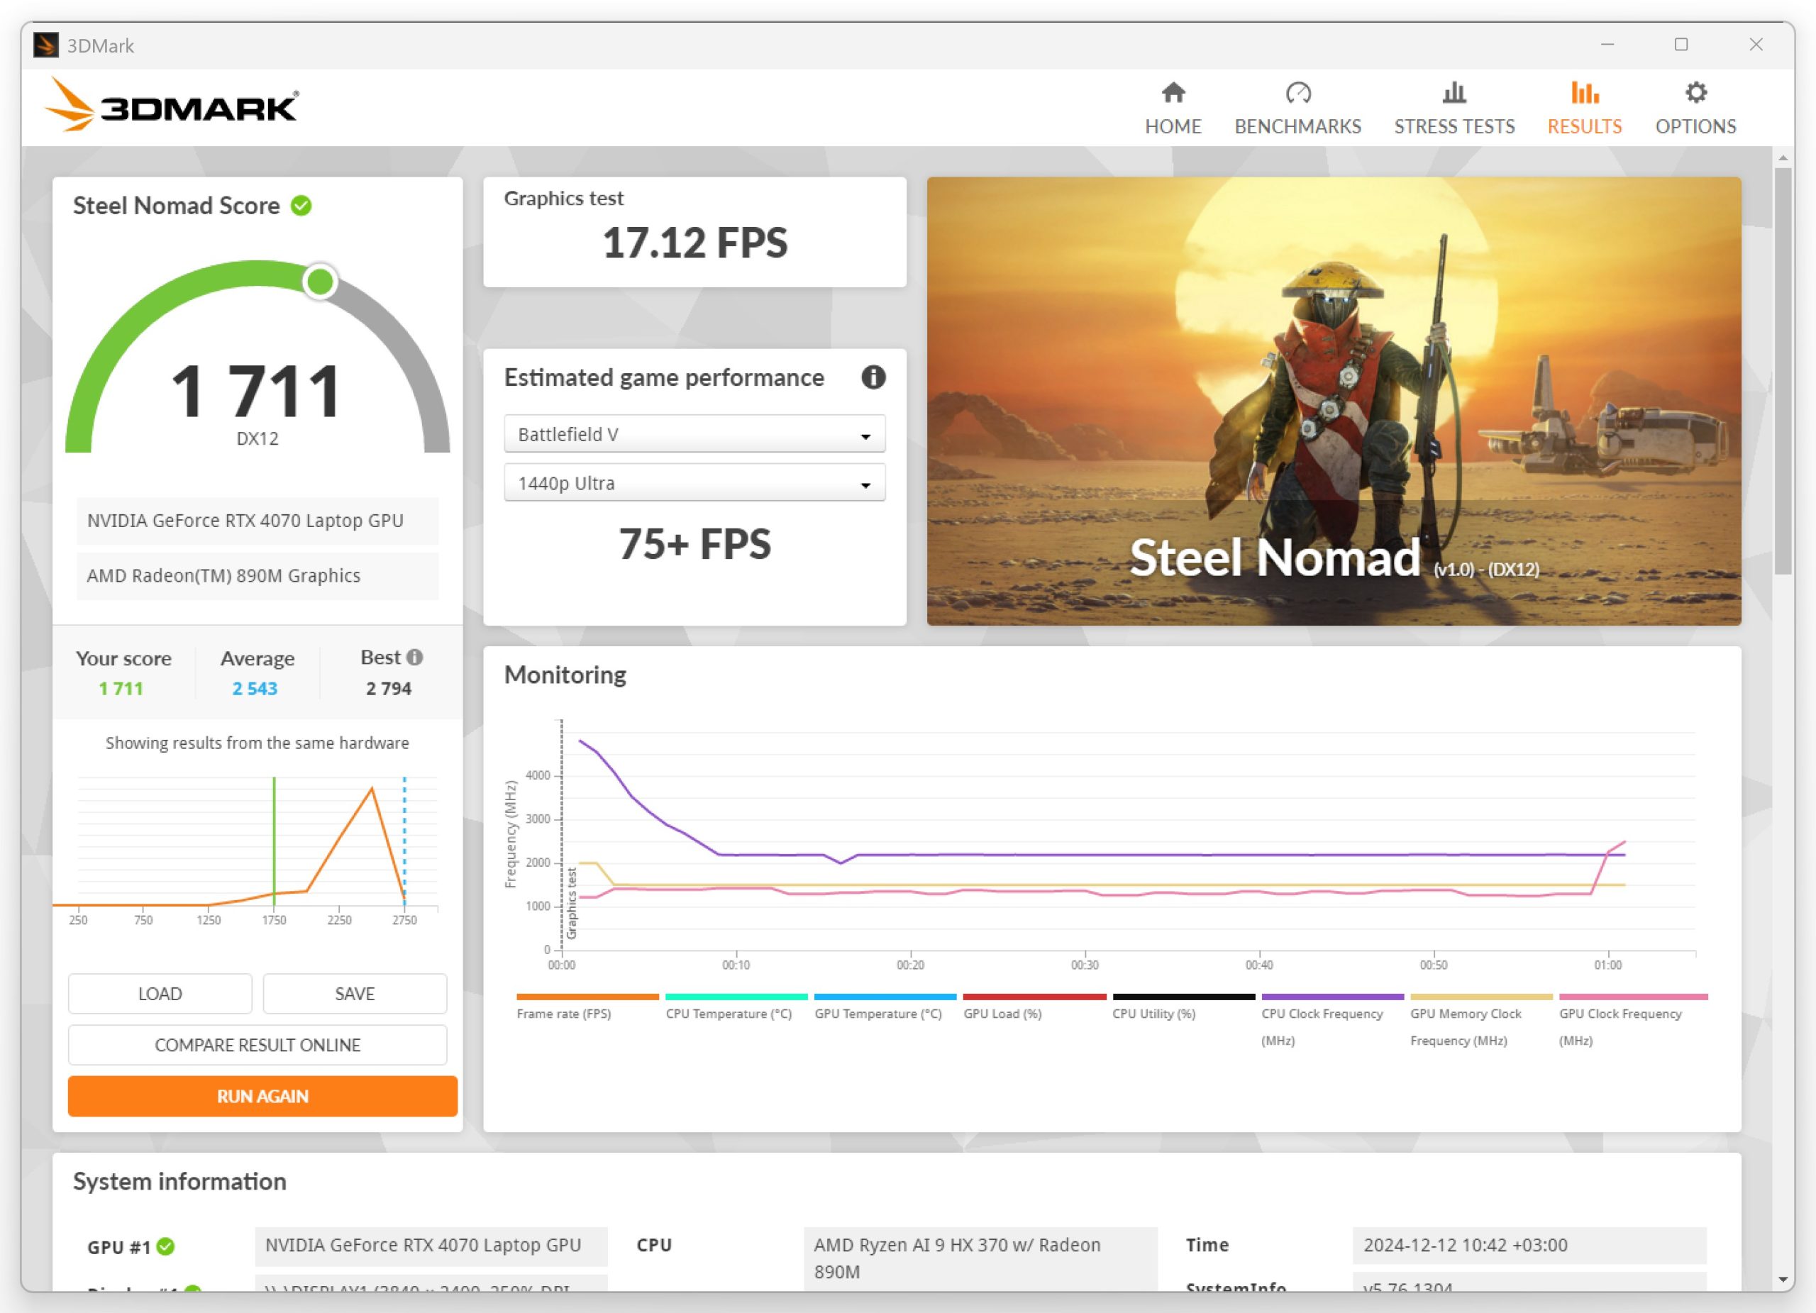
Task: Click the Home house icon
Action: [x=1173, y=93]
